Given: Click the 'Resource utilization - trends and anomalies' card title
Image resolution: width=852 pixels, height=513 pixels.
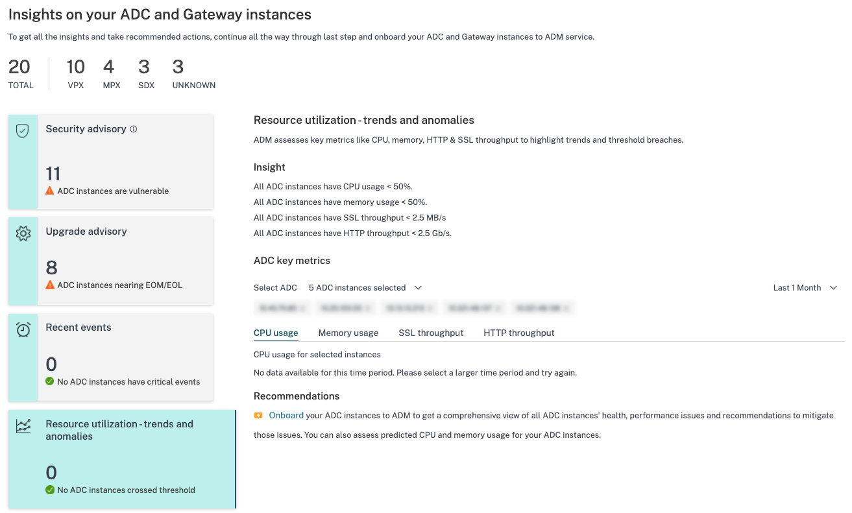Looking at the screenshot, I should click(119, 430).
